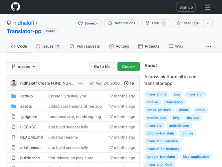Select the linguee topic tag
The height and width of the screenshot is (167, 222).
tap(187, 133)
